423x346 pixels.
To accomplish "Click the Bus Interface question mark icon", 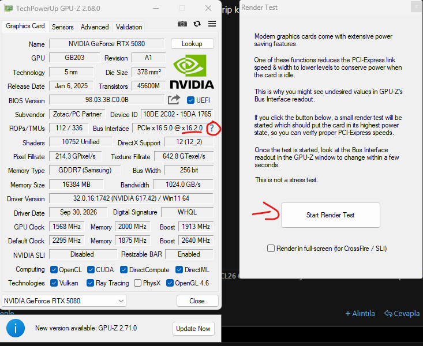I will point(212,128).
